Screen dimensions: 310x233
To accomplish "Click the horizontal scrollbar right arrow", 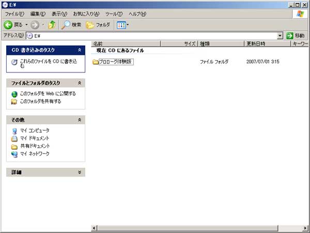I will tap(305, 228).
